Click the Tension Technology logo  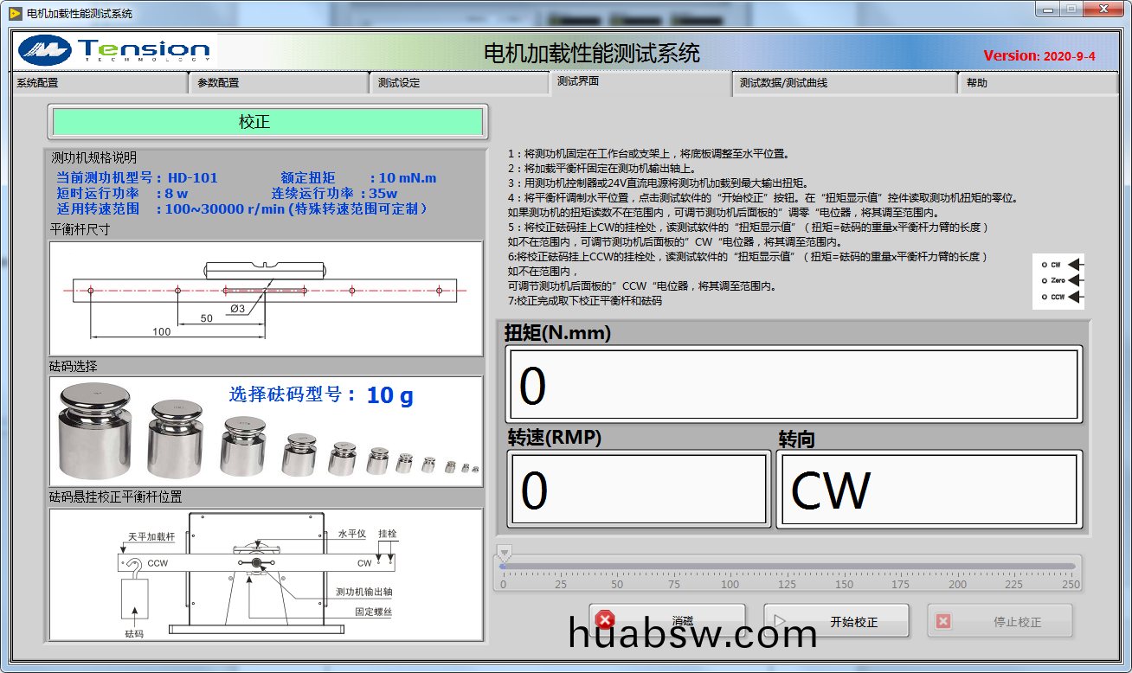(114, 51)
